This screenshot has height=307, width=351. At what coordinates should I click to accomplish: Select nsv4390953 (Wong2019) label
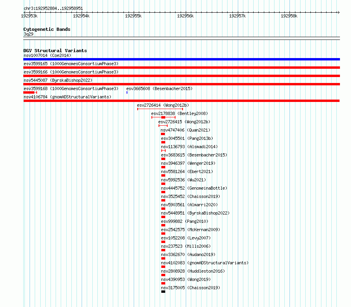pyautogui.click(x=186, y=279)
